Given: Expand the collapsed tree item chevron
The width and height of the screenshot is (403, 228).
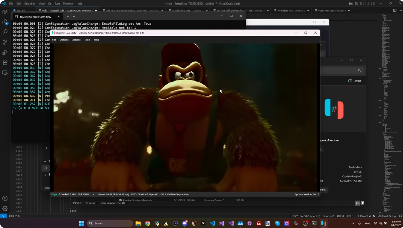Looking at the screenshot, I should coord(46,168).
